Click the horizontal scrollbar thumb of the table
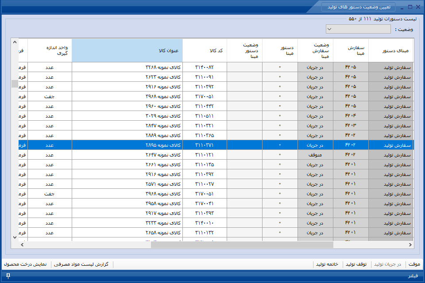 (242, 245)
